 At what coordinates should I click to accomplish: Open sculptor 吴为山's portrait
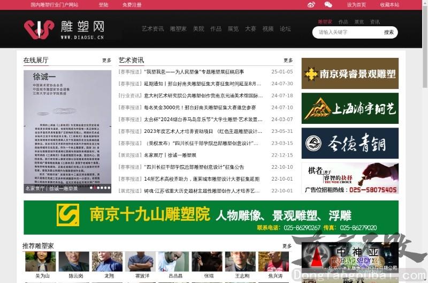(x=41, y=262)
